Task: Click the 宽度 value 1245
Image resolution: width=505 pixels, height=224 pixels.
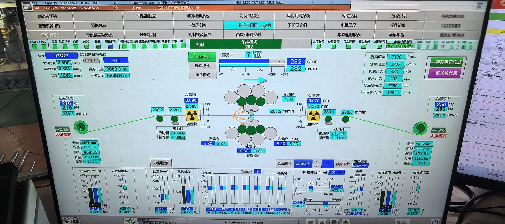Action: 65,75
